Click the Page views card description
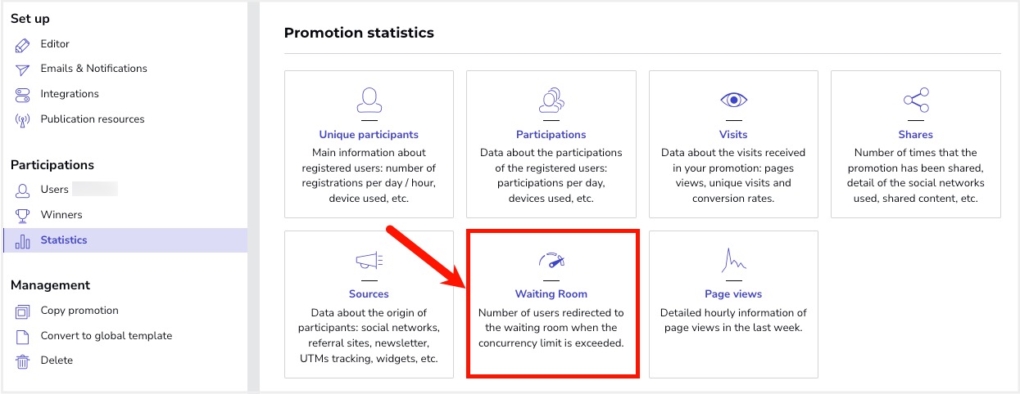Viewport: 1020px width, 394px height. (x=733, y=320)
